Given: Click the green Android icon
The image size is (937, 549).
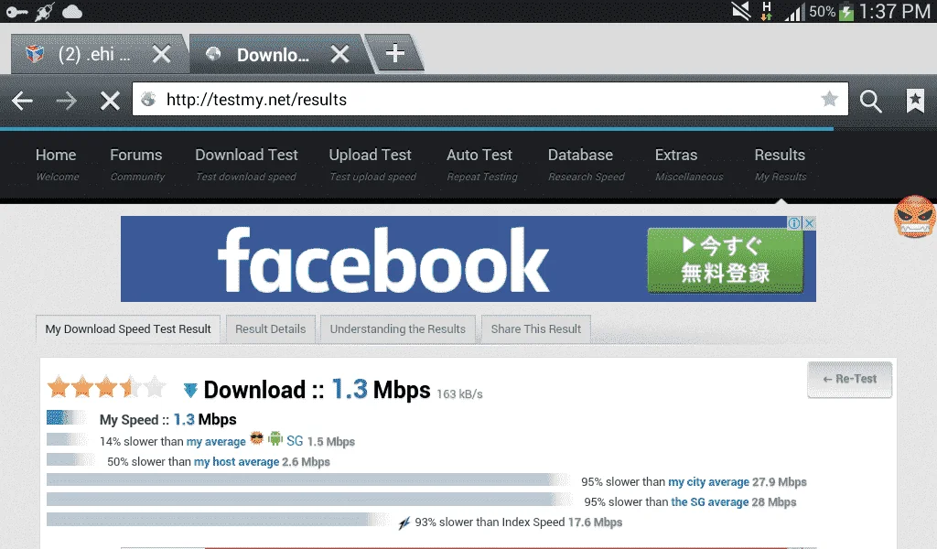Looking at the screenshot, I should [x=275, y=439].
